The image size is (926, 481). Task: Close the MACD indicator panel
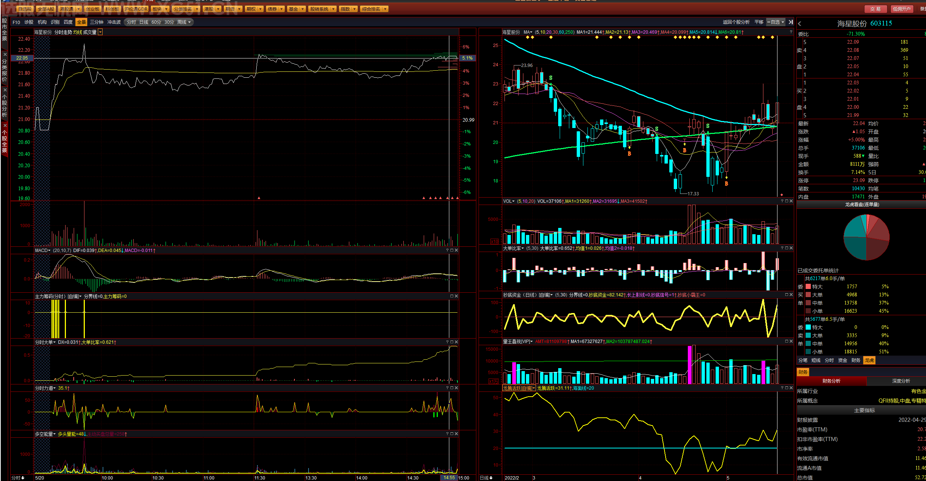[x=456, y=250]
